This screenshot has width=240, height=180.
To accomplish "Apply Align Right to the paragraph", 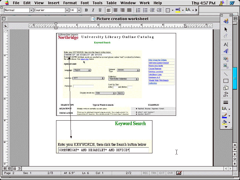I will [x=122, y=10].
